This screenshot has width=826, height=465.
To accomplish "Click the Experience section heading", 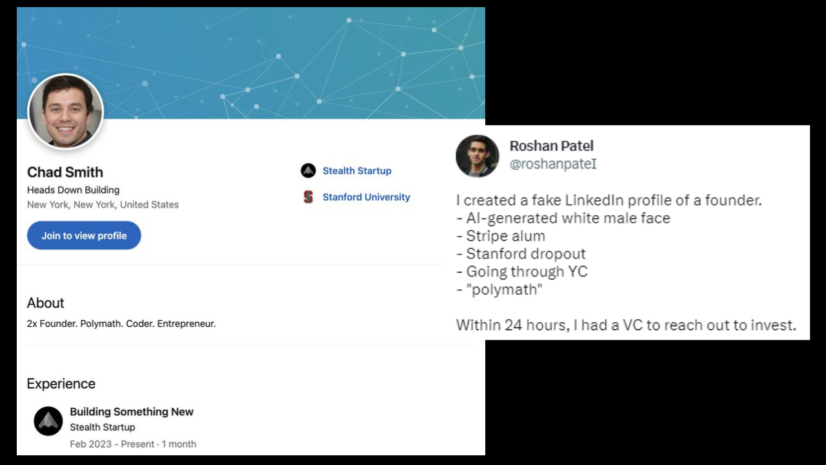I will click(x=61, y=384).
